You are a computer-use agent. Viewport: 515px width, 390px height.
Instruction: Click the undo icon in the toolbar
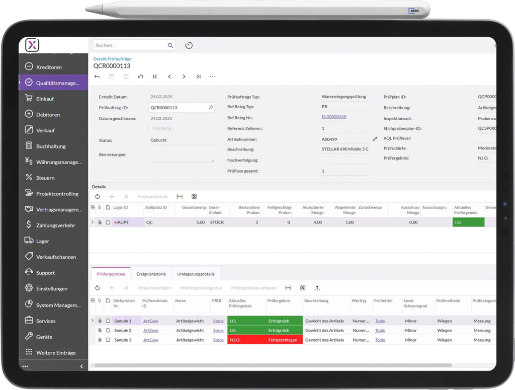coord(140,76)
